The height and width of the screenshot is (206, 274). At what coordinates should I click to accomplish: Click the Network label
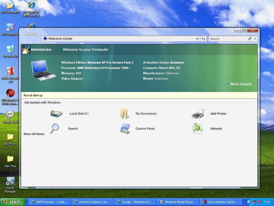pyautogui.click(x=216, y=128)
